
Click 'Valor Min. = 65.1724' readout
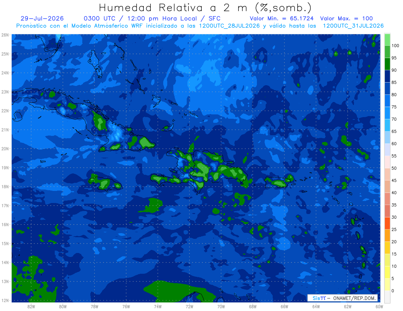(x=282, y=18)
